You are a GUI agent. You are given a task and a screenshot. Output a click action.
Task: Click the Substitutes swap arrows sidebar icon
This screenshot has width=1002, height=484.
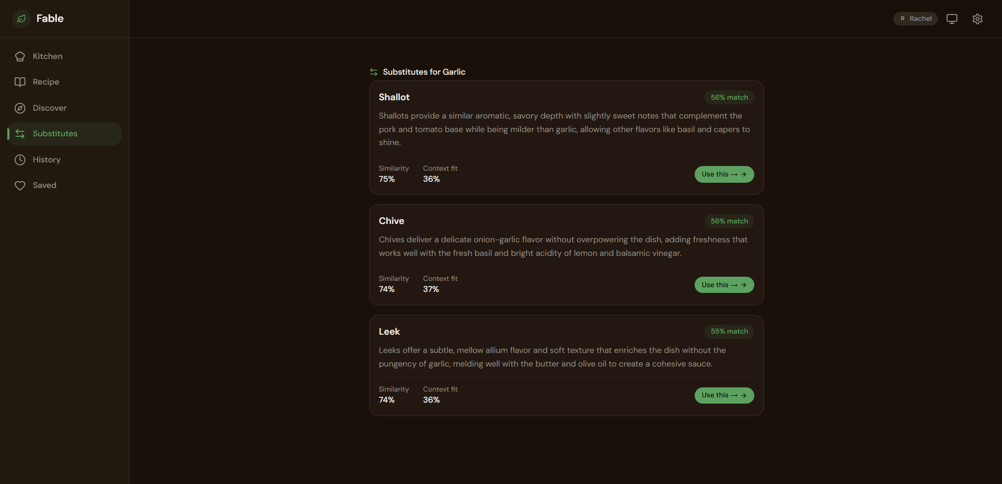(x=20, y=134)
